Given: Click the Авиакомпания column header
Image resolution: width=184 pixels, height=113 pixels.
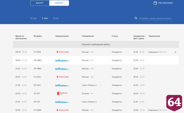Looking at the screenshot, I should (62, 36).
